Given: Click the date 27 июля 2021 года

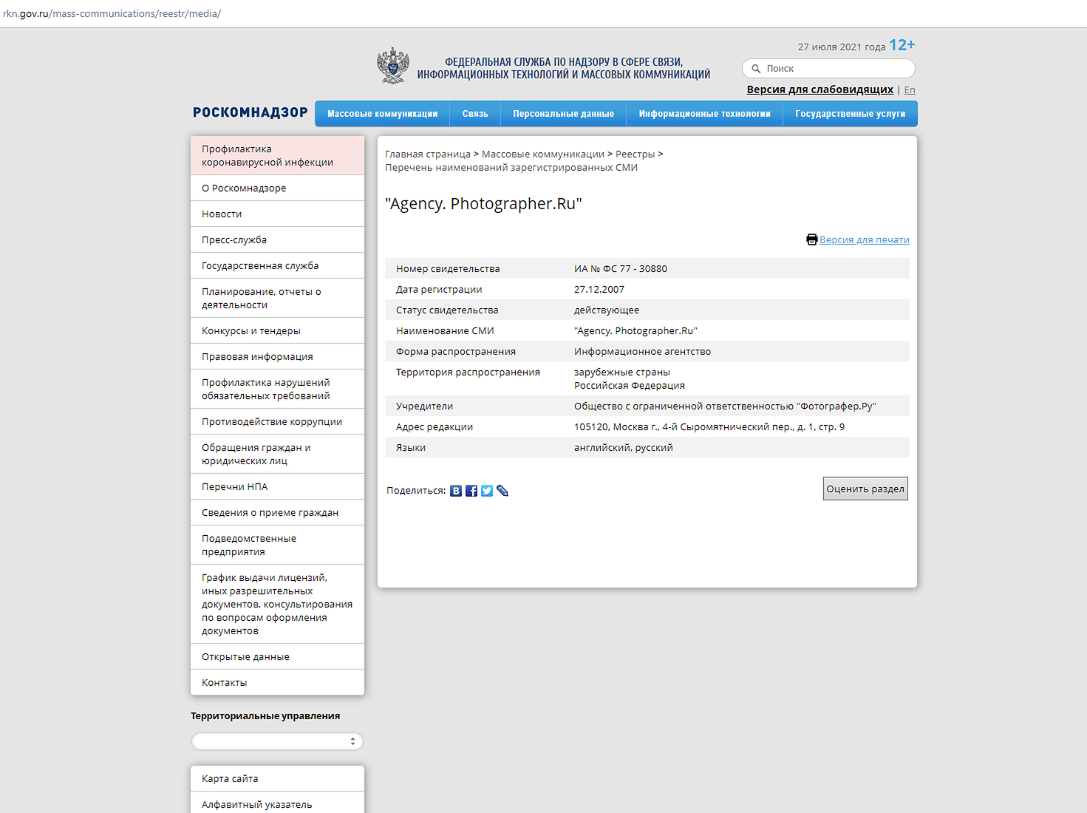Looking at the screenshot, I should (x=841, y=47).
